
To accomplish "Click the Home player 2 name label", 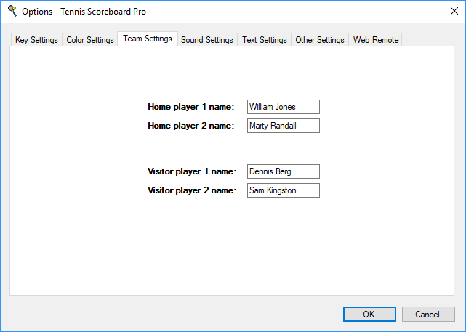I will (191, 126).
